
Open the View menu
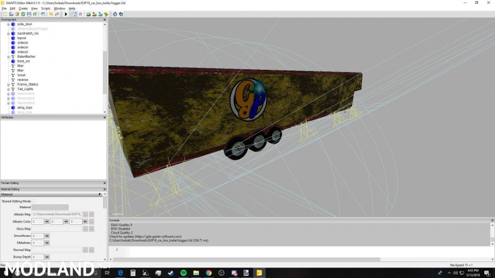(34, 8)
